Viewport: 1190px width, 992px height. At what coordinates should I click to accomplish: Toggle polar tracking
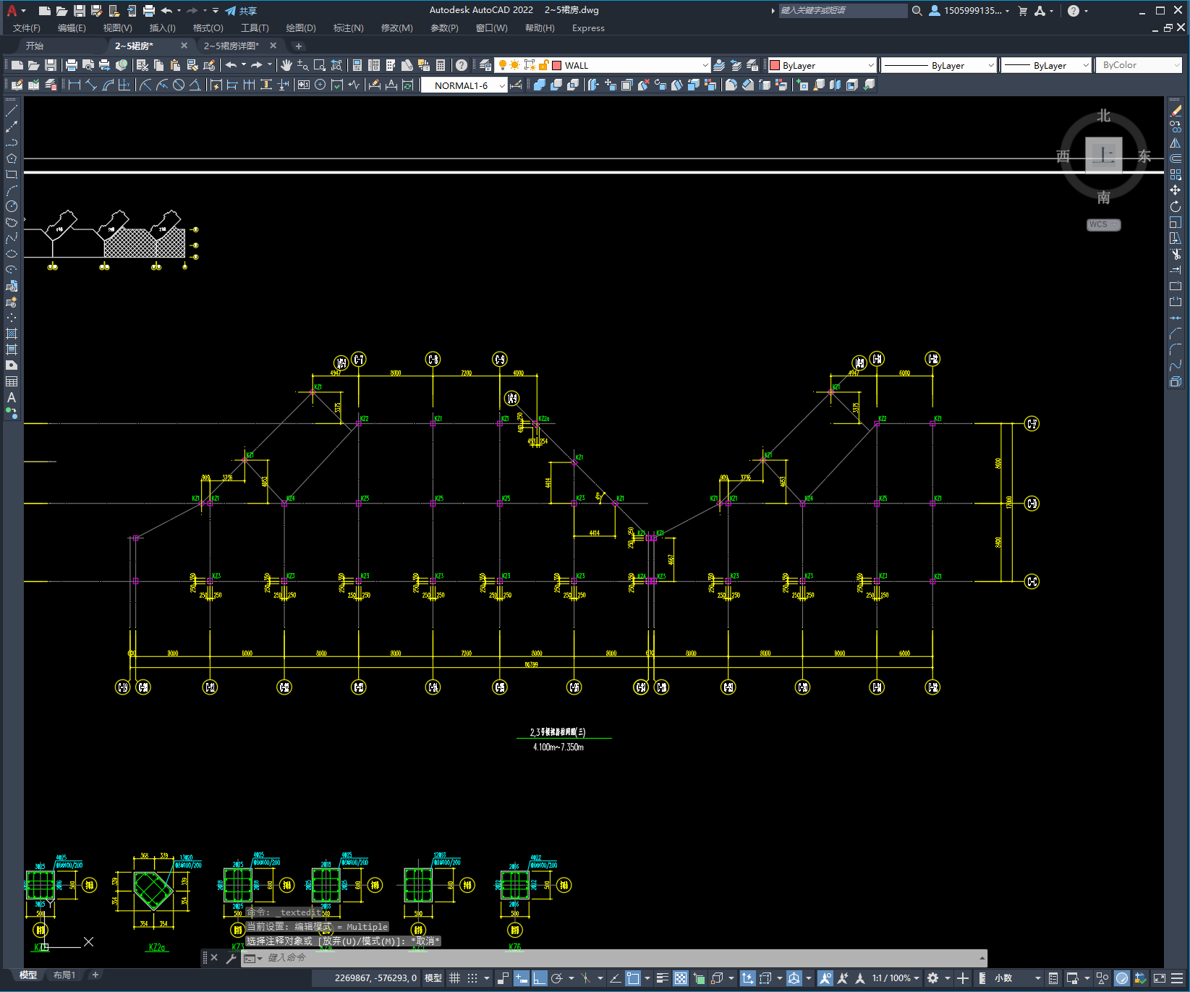coord(557,978)
